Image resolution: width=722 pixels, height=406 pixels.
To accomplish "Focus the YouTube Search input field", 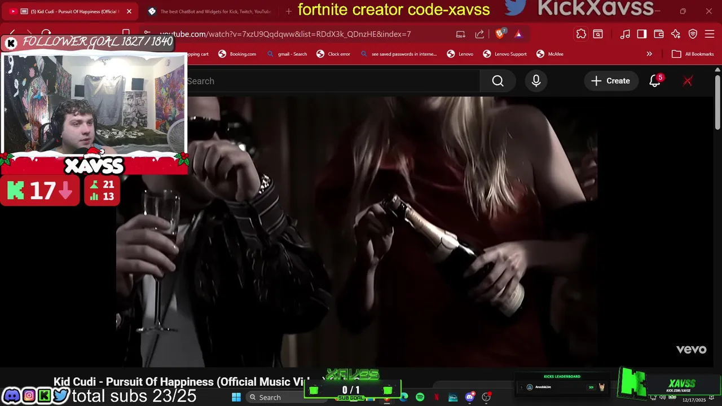I will pyautogui.click(x=333, y=81).
